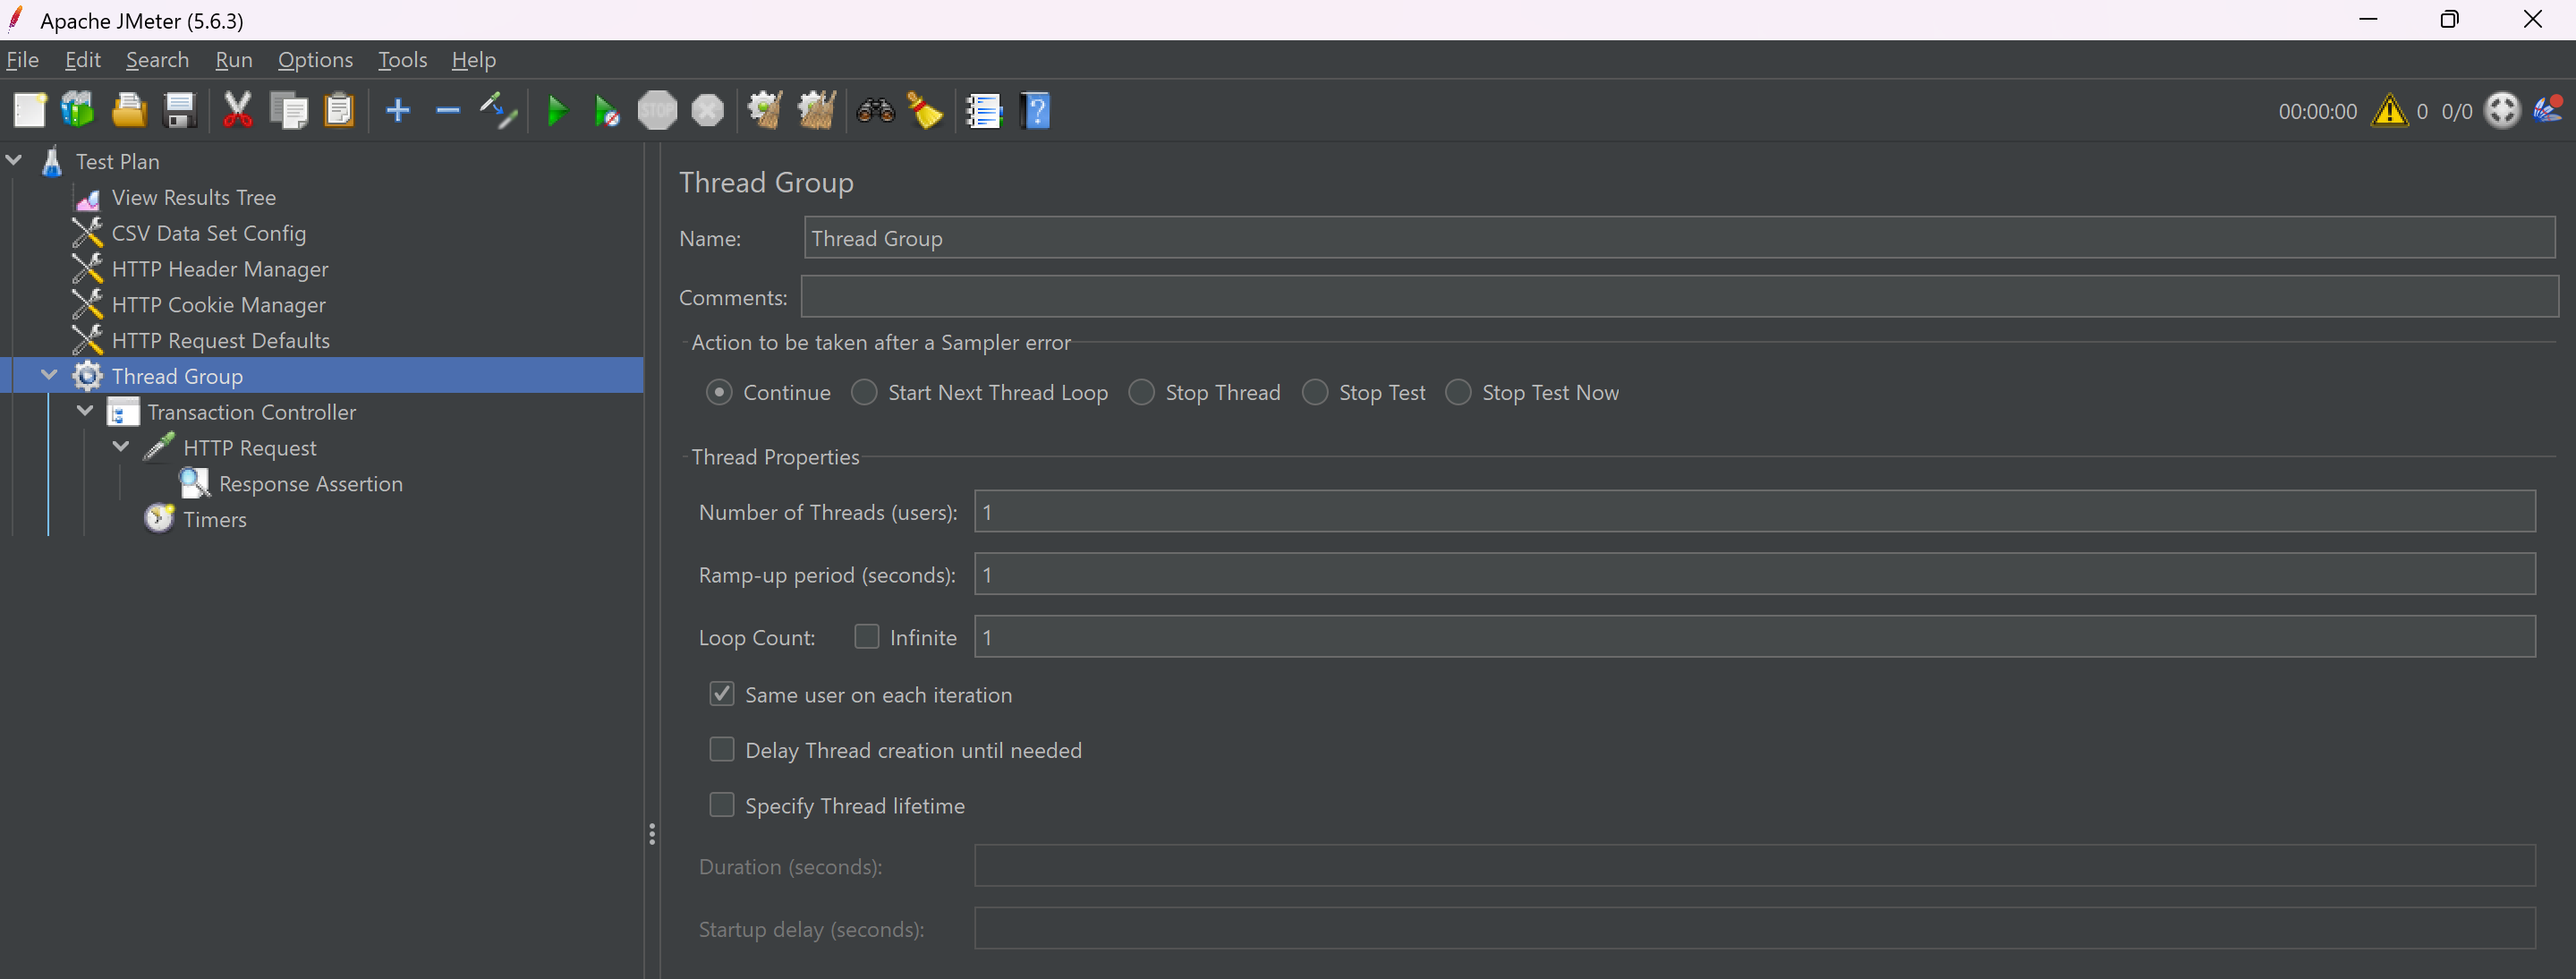Click the green Start test run icon
Screen dimensions: 2576x979
[x=557, y=111]
